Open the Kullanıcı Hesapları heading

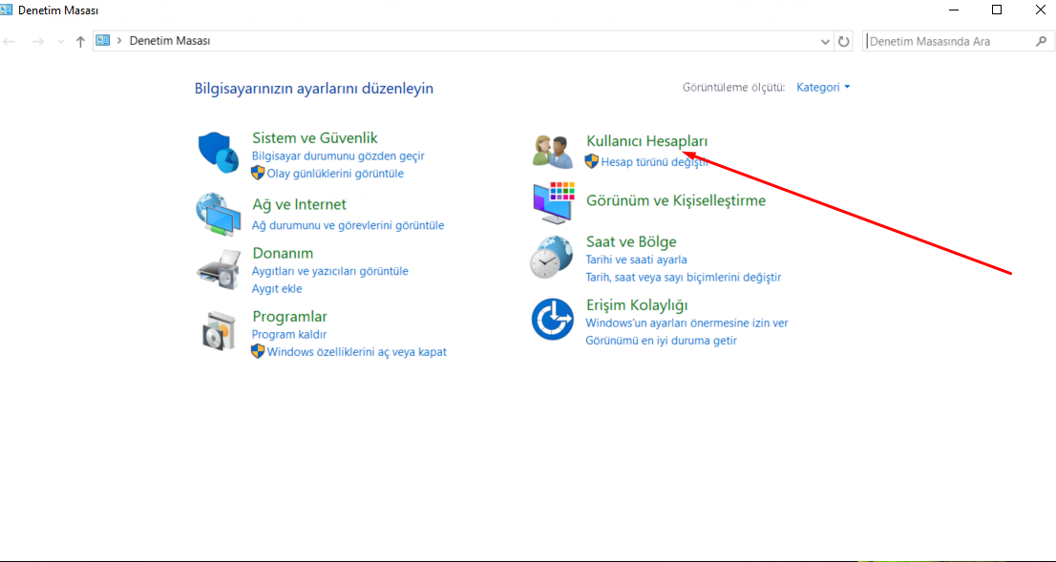[x=647, y=141]
